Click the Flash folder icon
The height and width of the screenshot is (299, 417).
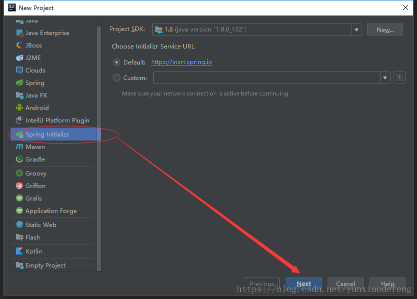point(19,237)
